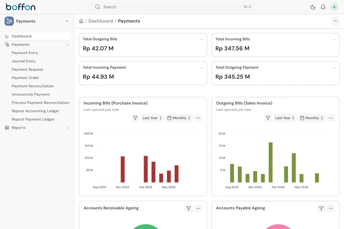Open Journal Entry
Image resolution: width=344 pixels, height=229 pixels.
(x=24, y=61)
